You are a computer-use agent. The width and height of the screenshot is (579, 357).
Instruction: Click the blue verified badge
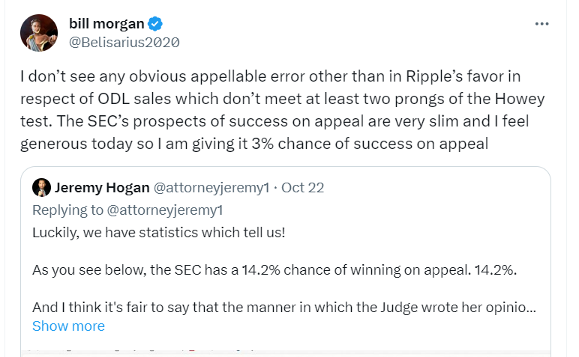click(155, 24)
